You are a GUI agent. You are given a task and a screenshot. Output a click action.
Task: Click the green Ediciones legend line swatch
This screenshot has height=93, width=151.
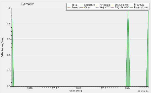(82, 5)
